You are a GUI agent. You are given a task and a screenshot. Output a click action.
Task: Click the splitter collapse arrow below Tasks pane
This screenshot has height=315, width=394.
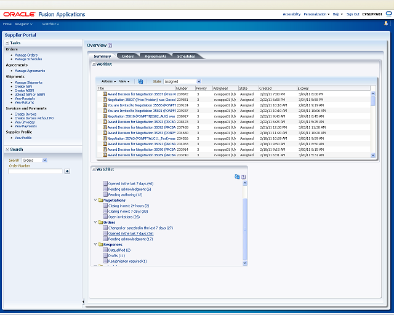point(83,301)
